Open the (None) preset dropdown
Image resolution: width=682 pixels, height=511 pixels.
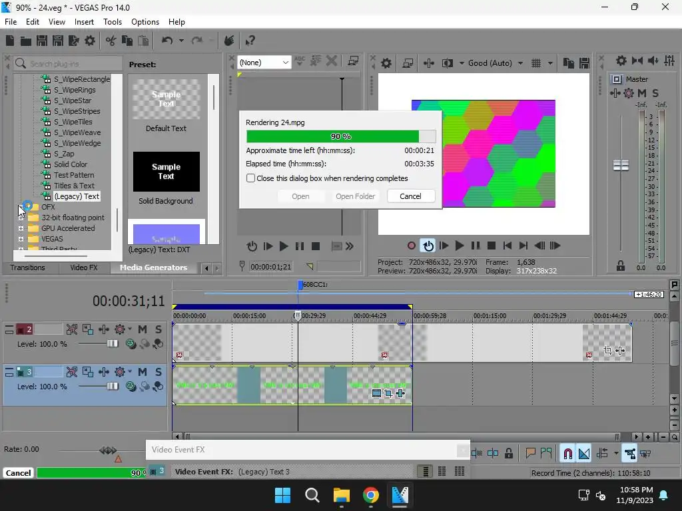[x=264, y=63]
